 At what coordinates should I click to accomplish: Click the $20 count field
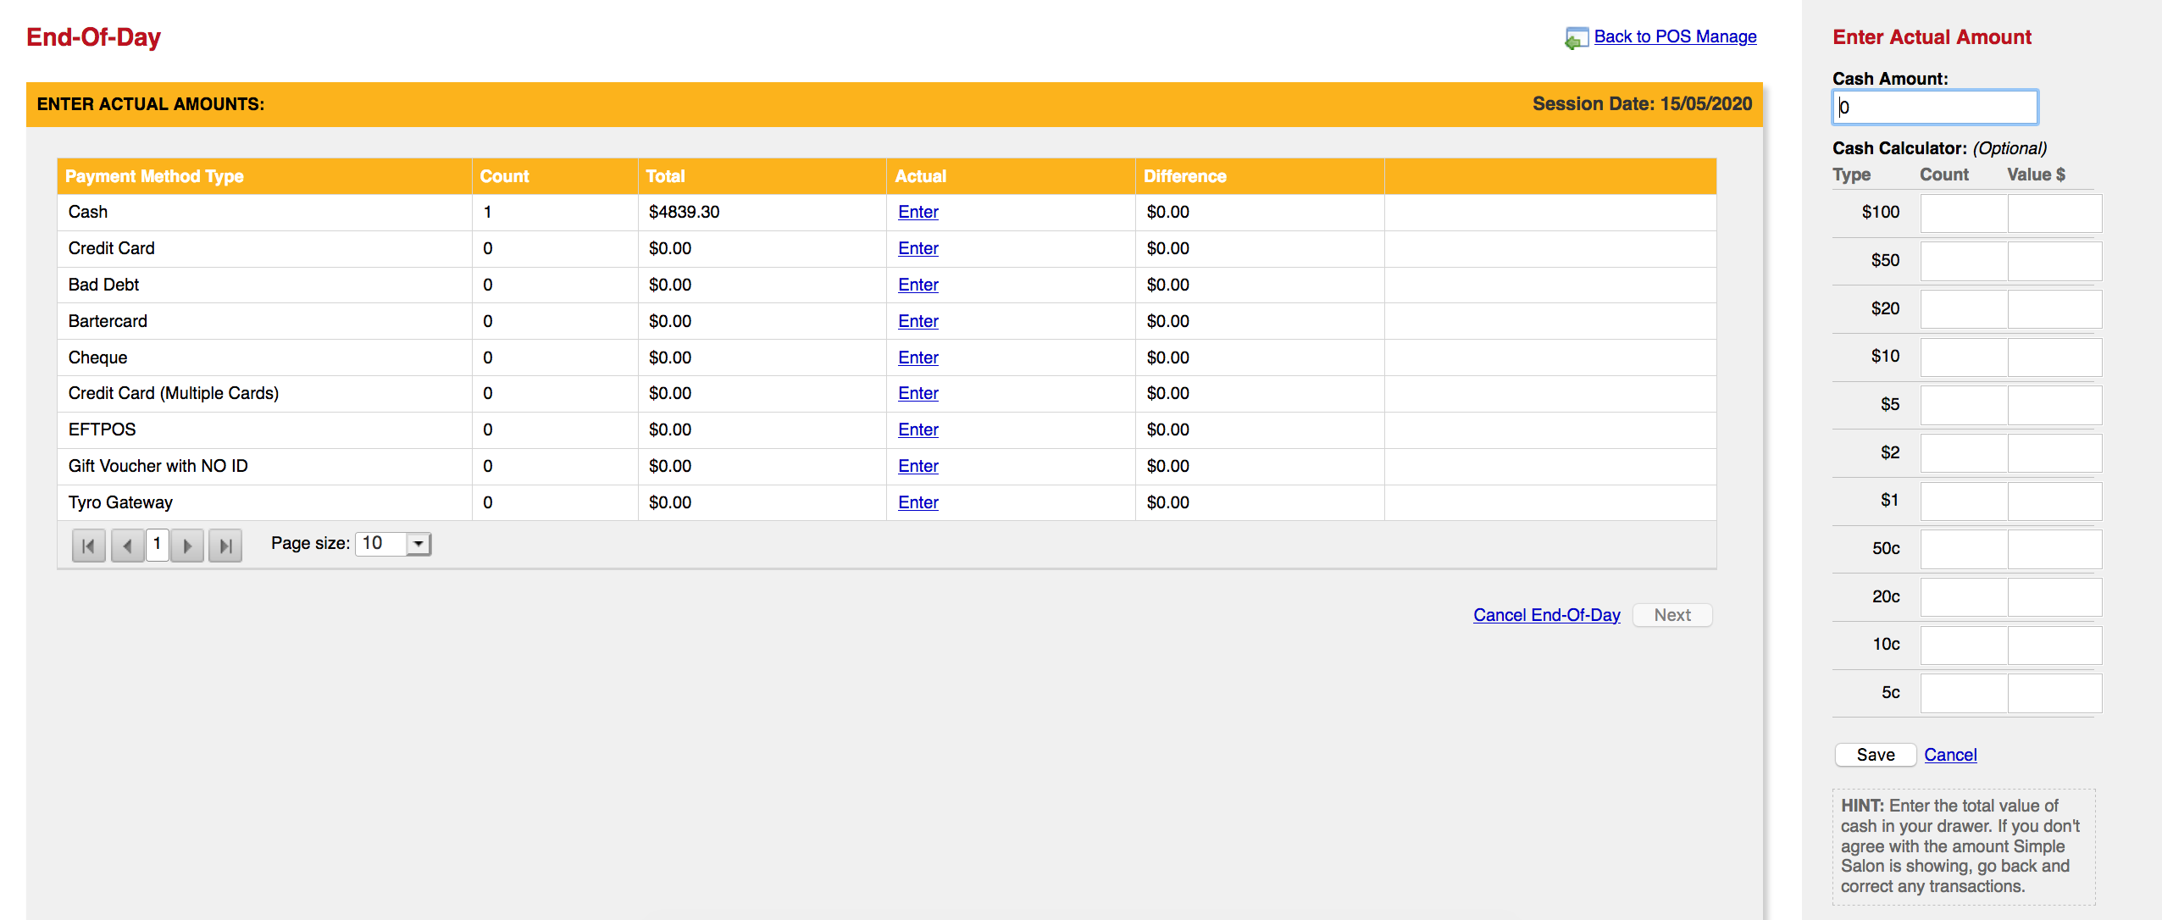pos(1963,309)
